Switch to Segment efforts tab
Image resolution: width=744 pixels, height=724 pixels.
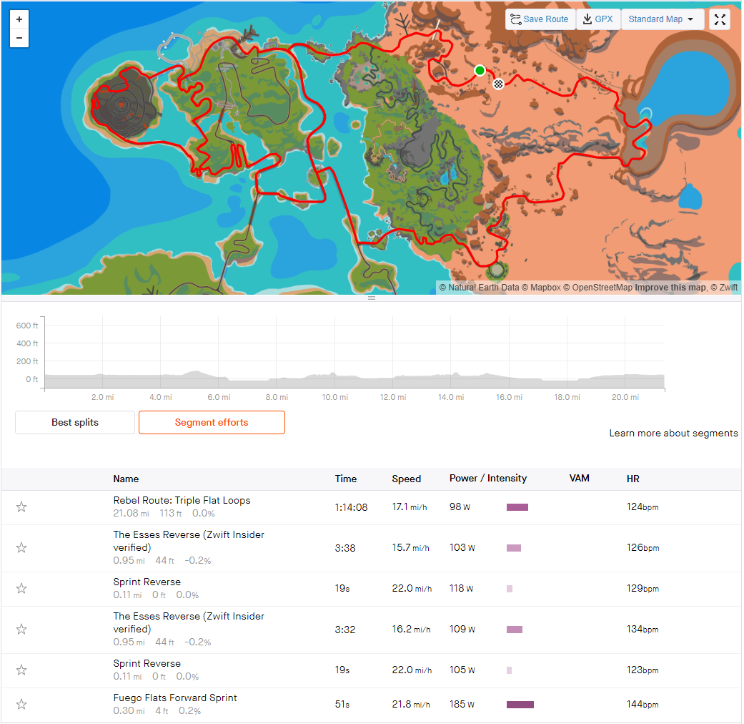click(x=212, y=422)
